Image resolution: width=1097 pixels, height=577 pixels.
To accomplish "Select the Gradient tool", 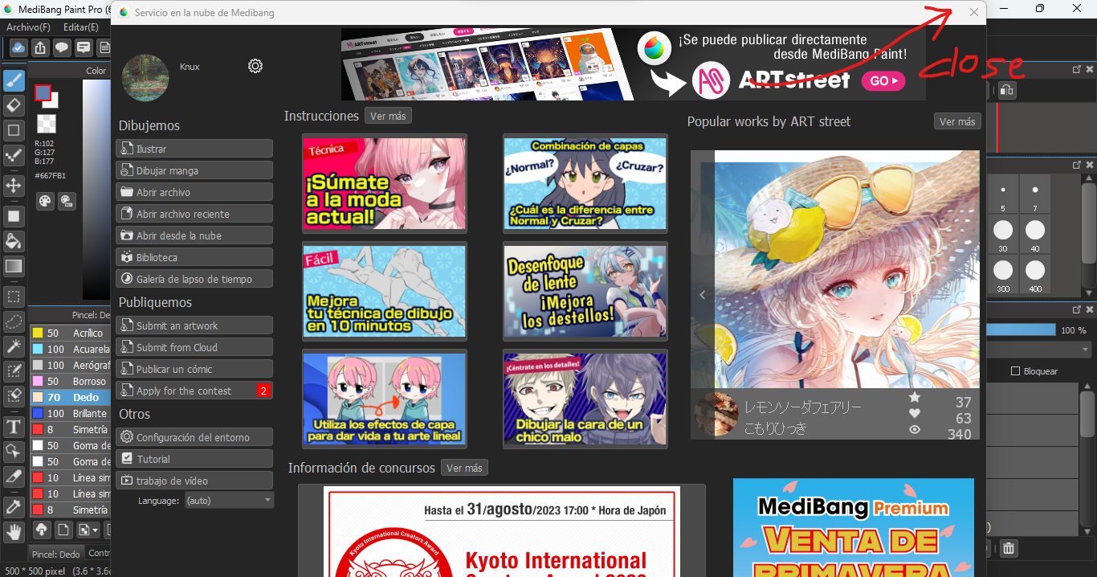I will (14, 265).
